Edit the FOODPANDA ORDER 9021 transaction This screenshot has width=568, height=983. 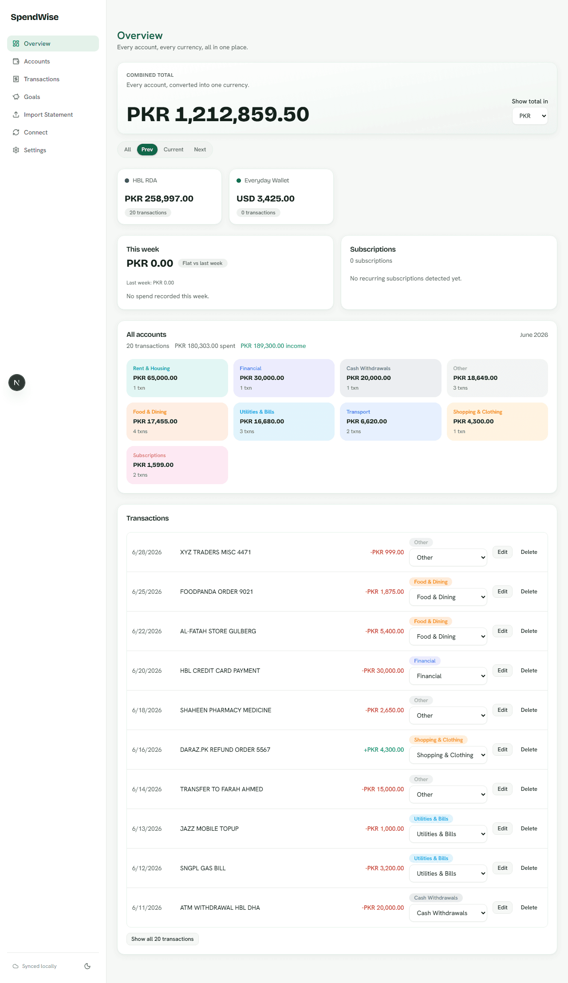[x=502, y=592]
